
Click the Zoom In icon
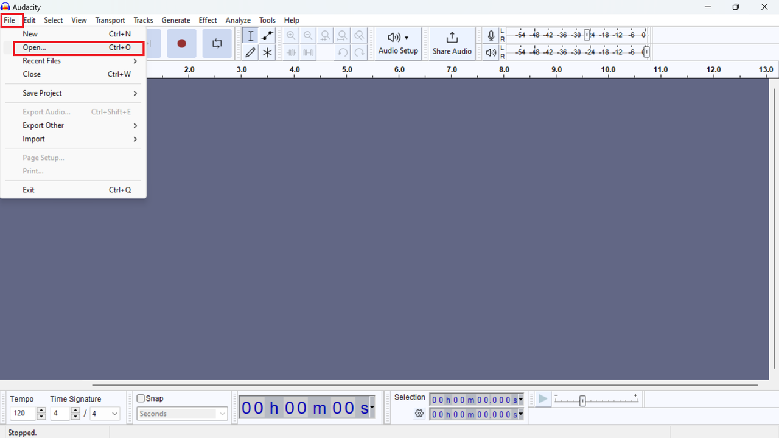291,35
